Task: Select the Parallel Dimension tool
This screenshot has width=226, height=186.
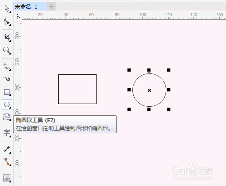Action: point(7,150)
